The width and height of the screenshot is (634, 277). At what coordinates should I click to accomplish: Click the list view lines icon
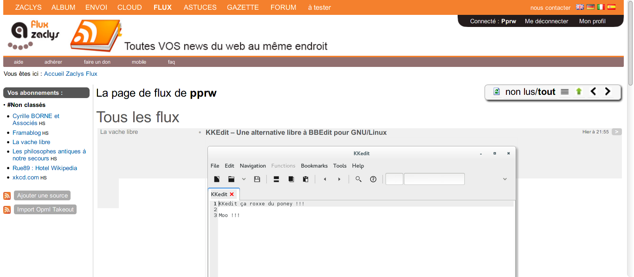[x=564, y=92]
